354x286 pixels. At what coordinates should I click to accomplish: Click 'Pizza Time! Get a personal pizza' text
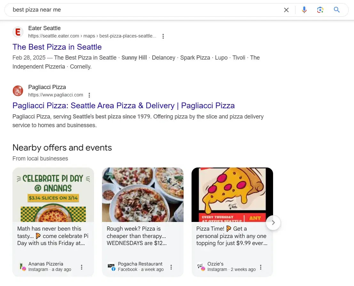point(232,236)
